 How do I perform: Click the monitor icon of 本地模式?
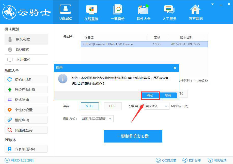(x=10, y=60)
